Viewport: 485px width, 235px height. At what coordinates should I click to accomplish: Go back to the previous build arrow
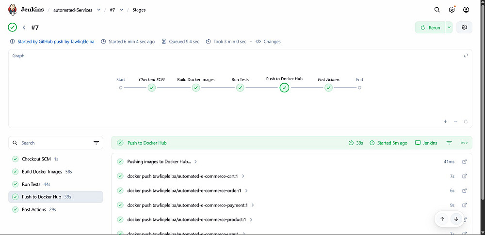tap(24, 28)
